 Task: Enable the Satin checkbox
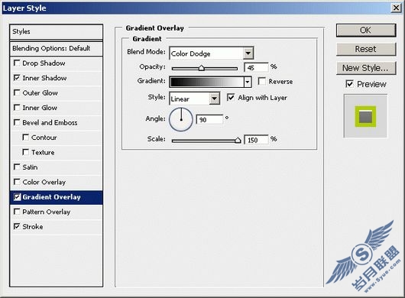[17, 167]
